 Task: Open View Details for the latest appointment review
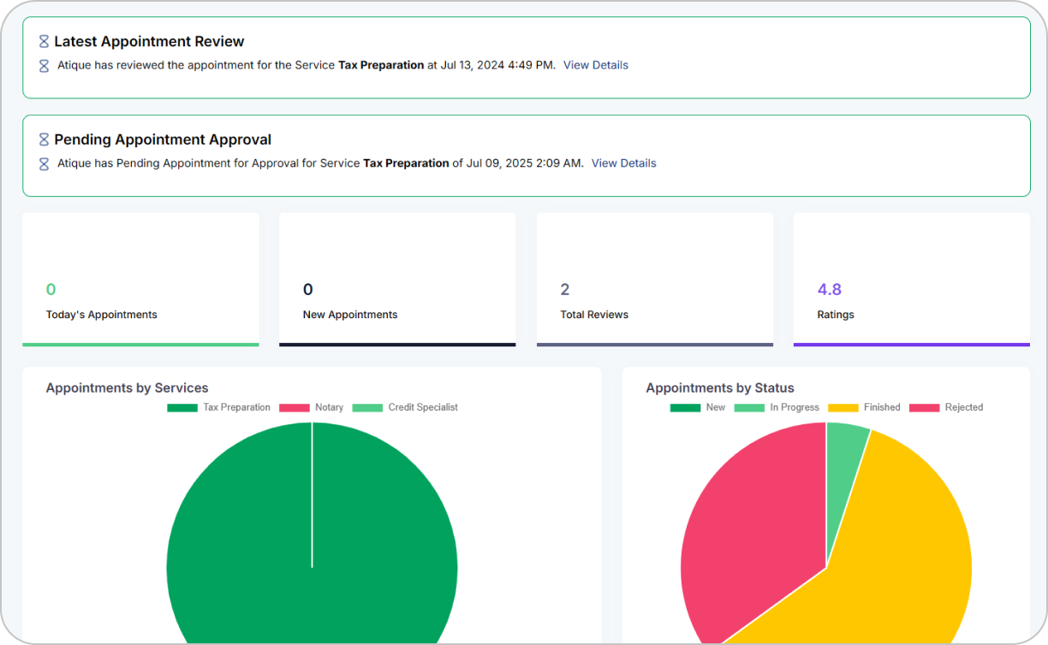pos(595,65)
